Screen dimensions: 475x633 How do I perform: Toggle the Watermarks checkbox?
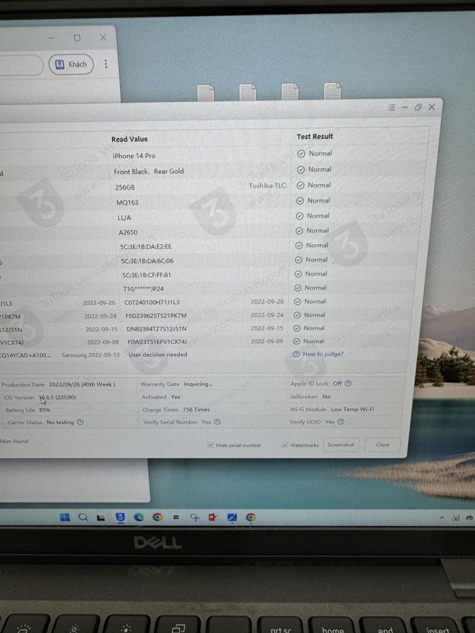[x=285, y=445]
